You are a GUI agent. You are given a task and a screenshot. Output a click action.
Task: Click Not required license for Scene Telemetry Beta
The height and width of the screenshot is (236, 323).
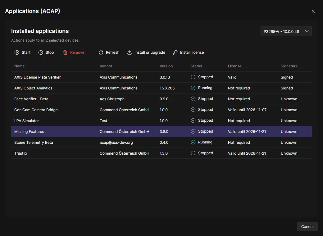point(239,143)
